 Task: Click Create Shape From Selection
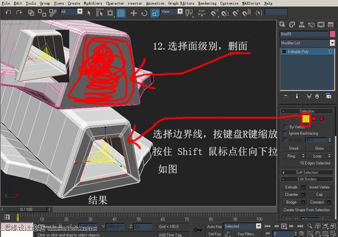point(306,210)
